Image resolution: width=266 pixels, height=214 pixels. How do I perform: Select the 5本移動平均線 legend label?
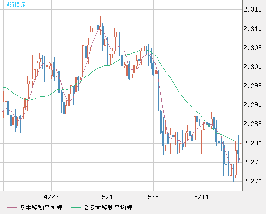point(42,208)
